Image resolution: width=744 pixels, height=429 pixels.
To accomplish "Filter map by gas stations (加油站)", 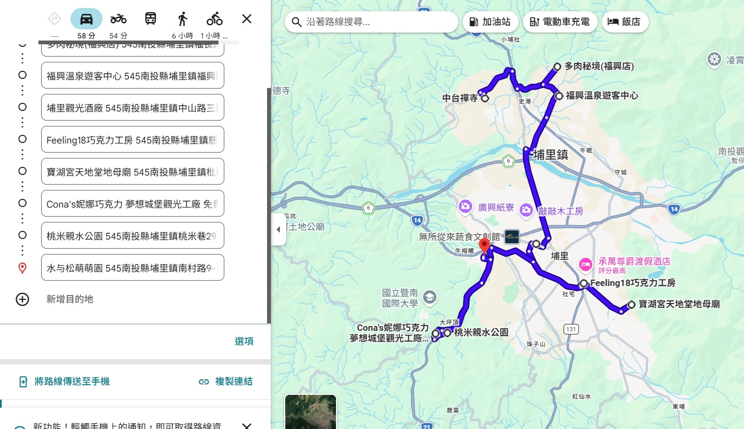I will pos(490,22).
